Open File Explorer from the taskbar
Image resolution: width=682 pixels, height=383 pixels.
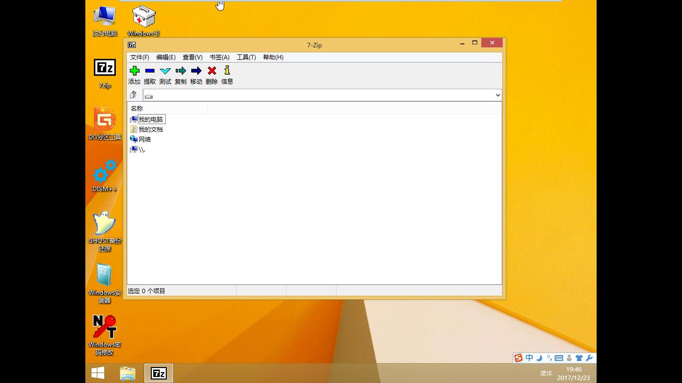point(128,373)
